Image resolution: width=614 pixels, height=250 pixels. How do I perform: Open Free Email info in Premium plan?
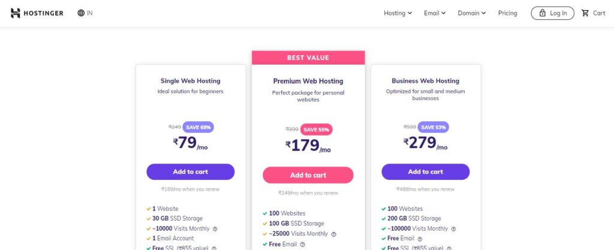(x=302, y=245)
